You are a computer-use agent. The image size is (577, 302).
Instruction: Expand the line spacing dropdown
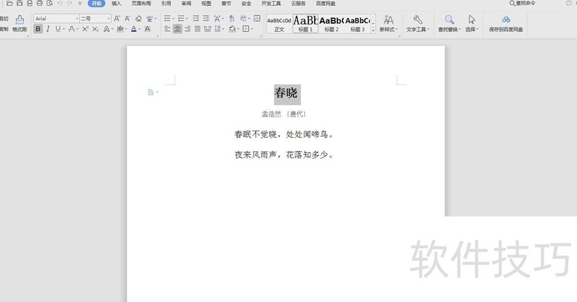[224, 29]
